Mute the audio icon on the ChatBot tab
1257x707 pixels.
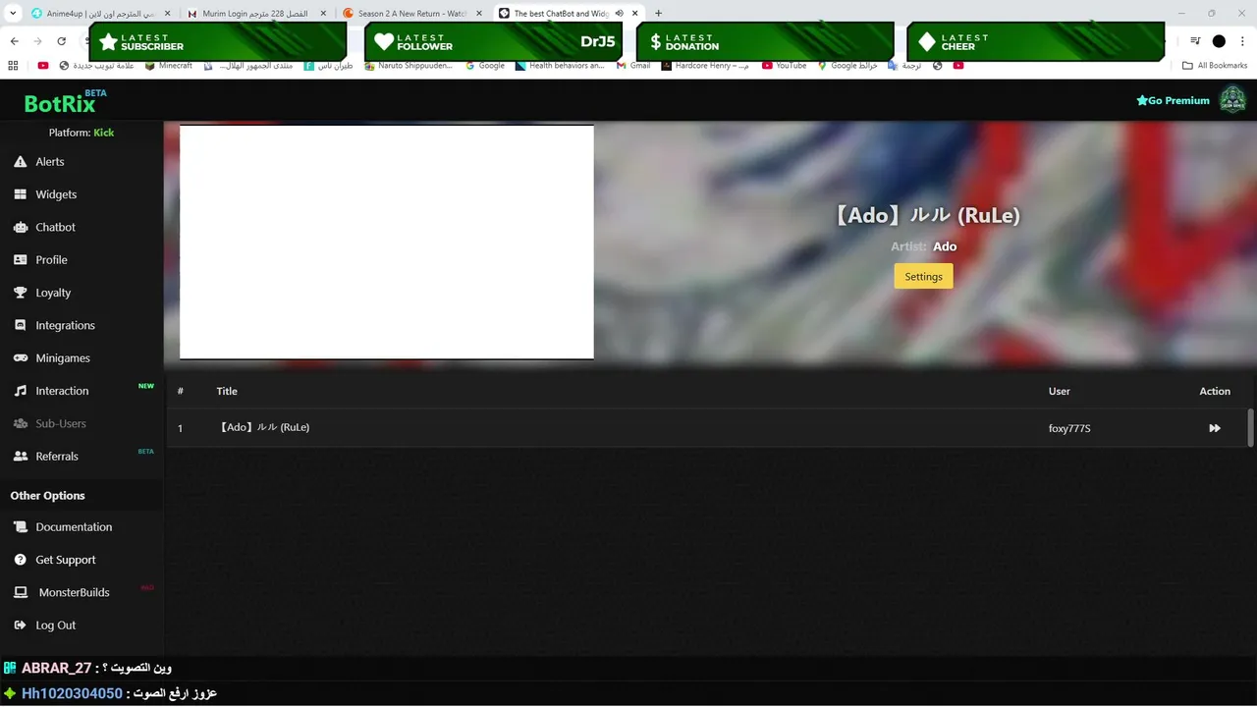click(620, 14)
